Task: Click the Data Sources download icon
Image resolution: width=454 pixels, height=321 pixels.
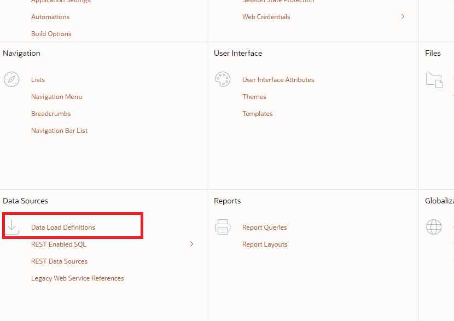Action: (12, 227)
